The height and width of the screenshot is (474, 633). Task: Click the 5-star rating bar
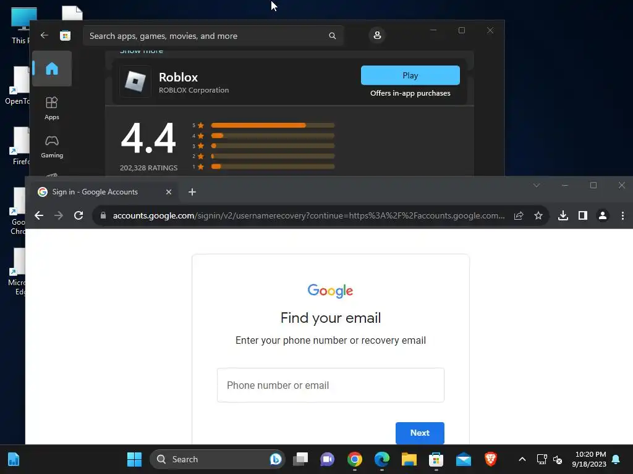click(273, 125)
